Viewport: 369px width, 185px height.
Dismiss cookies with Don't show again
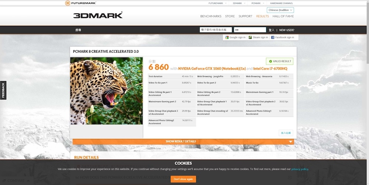pyautogui.click(x=183, y=179)
